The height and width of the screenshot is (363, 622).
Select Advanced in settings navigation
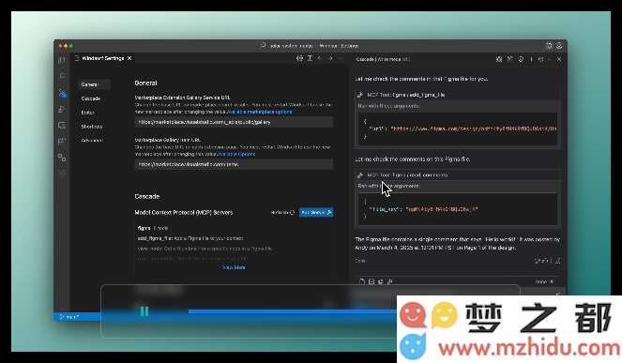tap(92, 141)
